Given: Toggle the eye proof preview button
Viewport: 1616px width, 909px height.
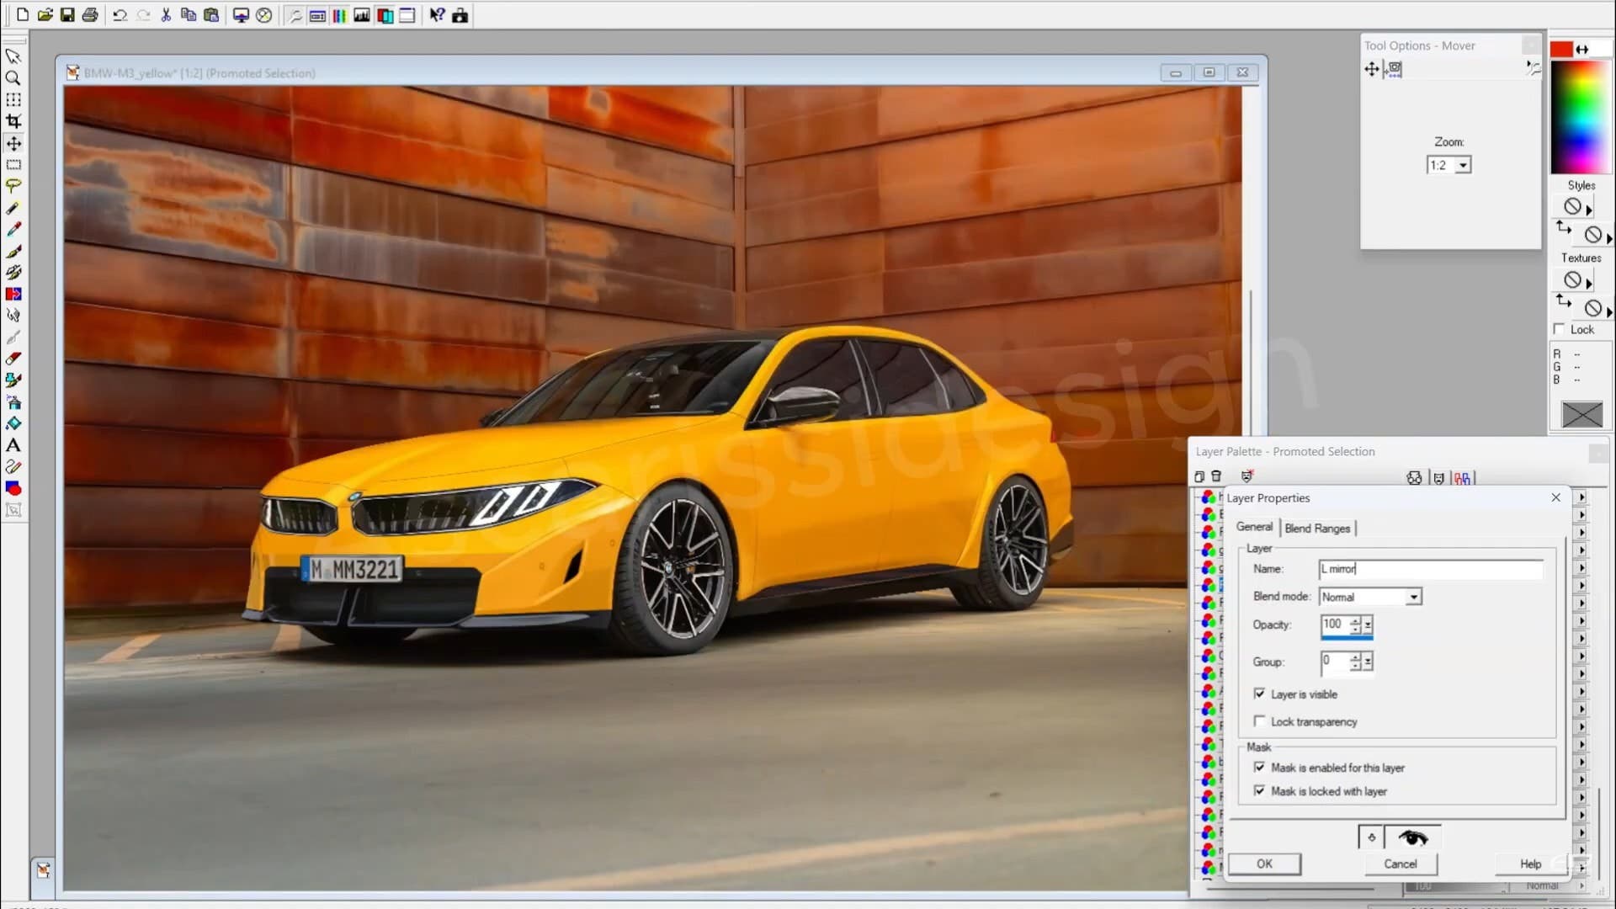Looking at the screenshot, I should (x=1412, y=837).
